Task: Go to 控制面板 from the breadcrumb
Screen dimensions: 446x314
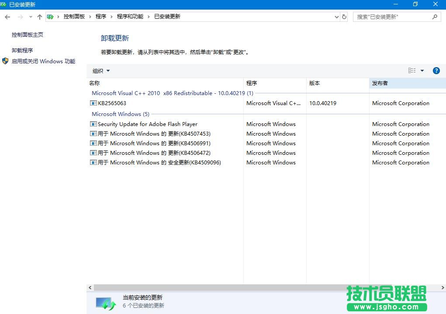Action: tap(74, 17)
